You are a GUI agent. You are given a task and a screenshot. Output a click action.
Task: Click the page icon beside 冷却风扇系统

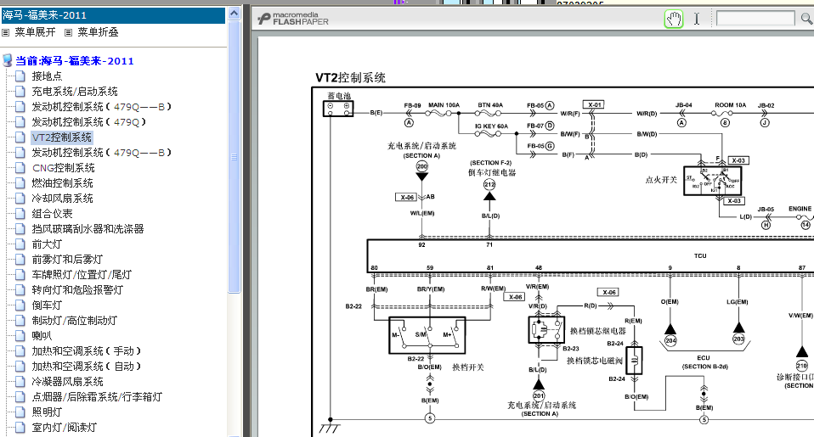click(x=20, y=199)
